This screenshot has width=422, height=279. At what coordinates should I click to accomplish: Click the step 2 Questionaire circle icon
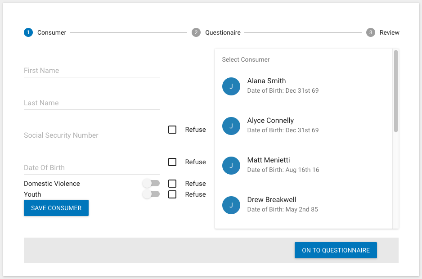tap(196, 32)
